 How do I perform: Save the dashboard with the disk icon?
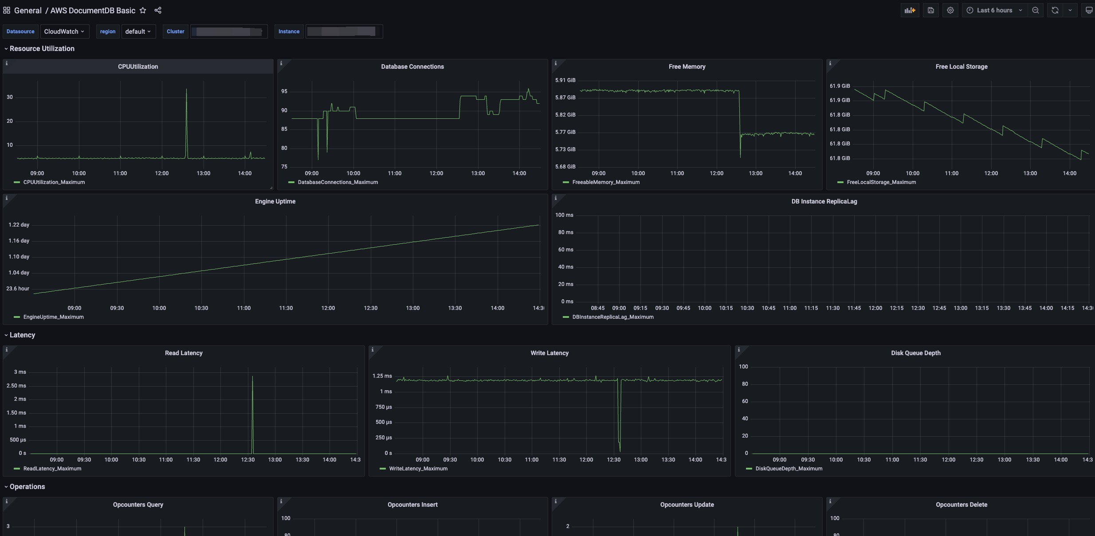coord(930,10)
